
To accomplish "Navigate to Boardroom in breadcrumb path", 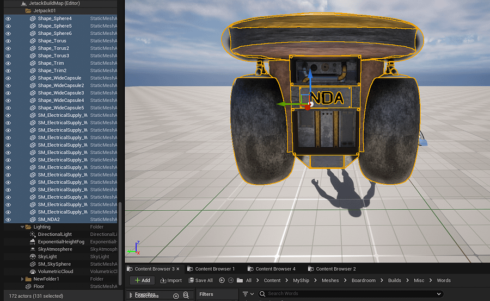I will click(x=364, y=280).
